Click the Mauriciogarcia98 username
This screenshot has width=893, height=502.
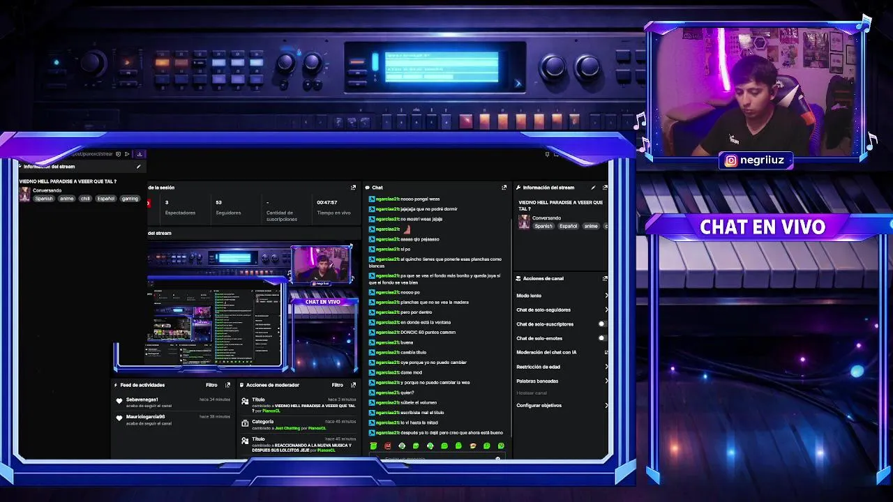tap(145, 417)
